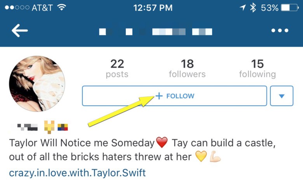This screenshot has height=180, width=303.
Task: Tap the red heart emoji in bio
Action: click(x=162, y=143)
